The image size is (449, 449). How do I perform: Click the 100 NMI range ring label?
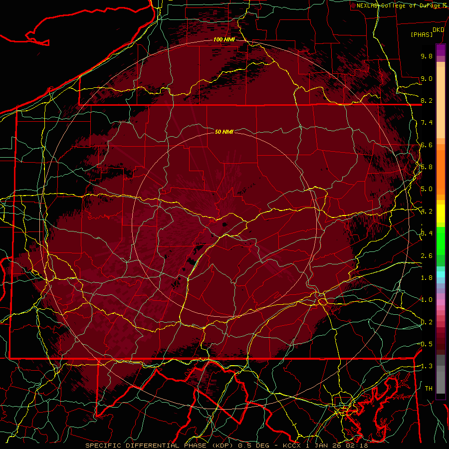tap(224, 39)
